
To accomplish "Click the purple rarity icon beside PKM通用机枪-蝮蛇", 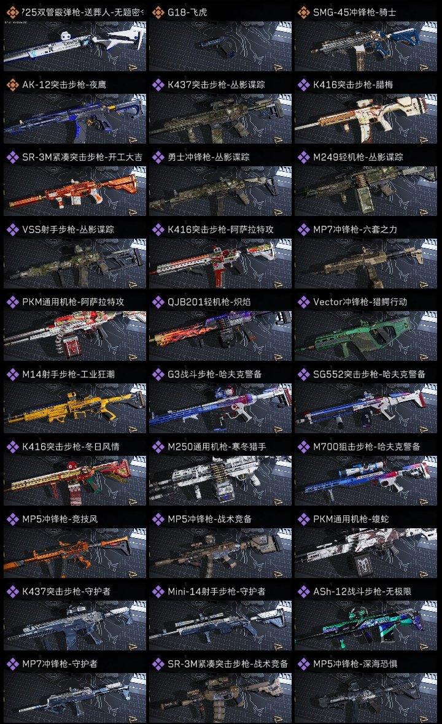I will [303, 519].
